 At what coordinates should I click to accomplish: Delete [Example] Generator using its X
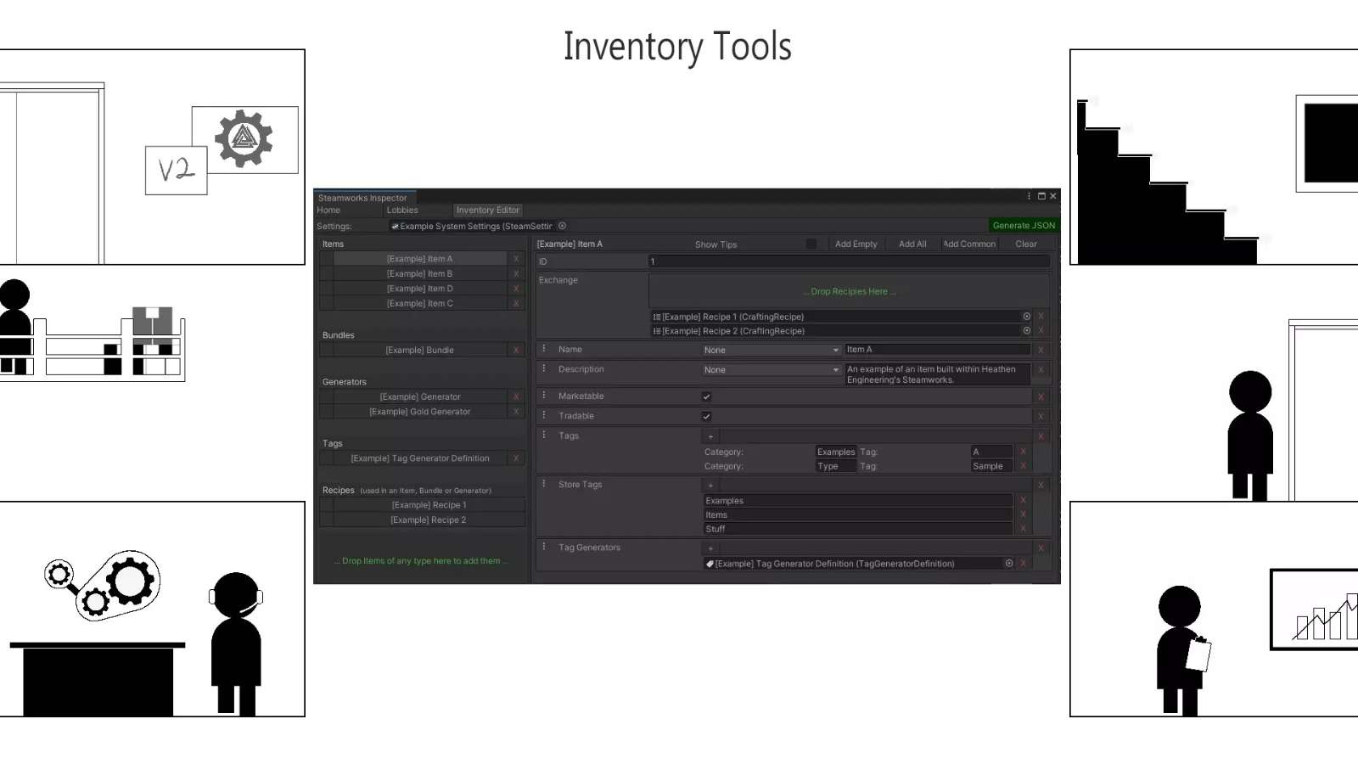coord(516,397)
